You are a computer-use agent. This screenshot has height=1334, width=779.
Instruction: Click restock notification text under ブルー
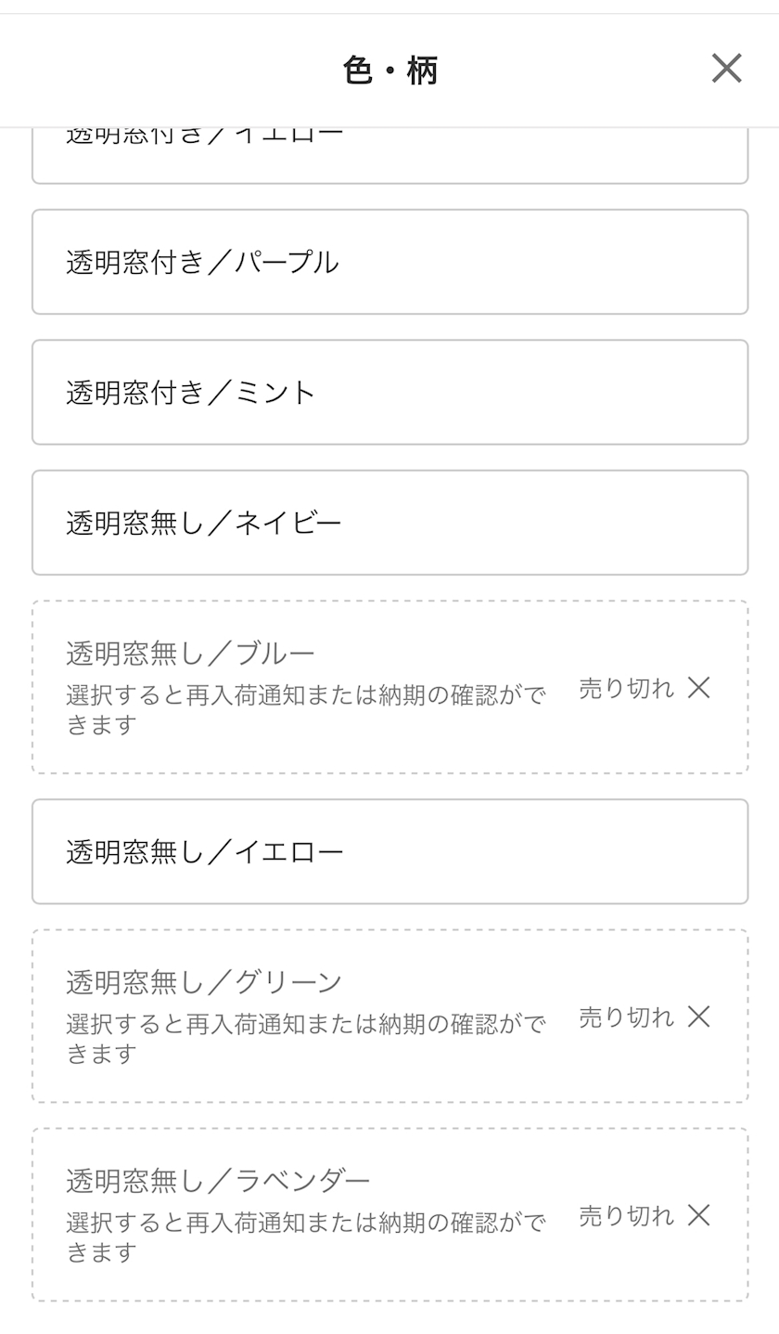pos(306,709)
